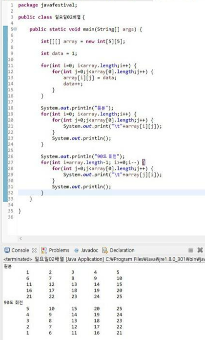
Task: Click 'array[i][j] = data;' statement
Action: tap(90, 78)
